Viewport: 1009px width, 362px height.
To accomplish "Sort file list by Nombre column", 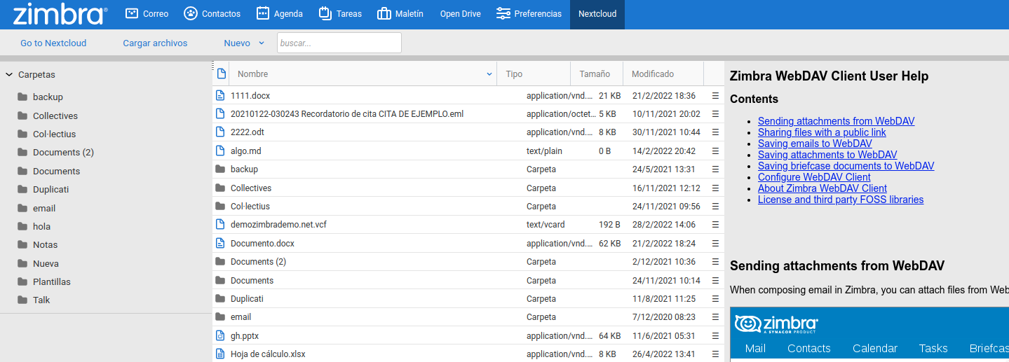I will 363,74.
